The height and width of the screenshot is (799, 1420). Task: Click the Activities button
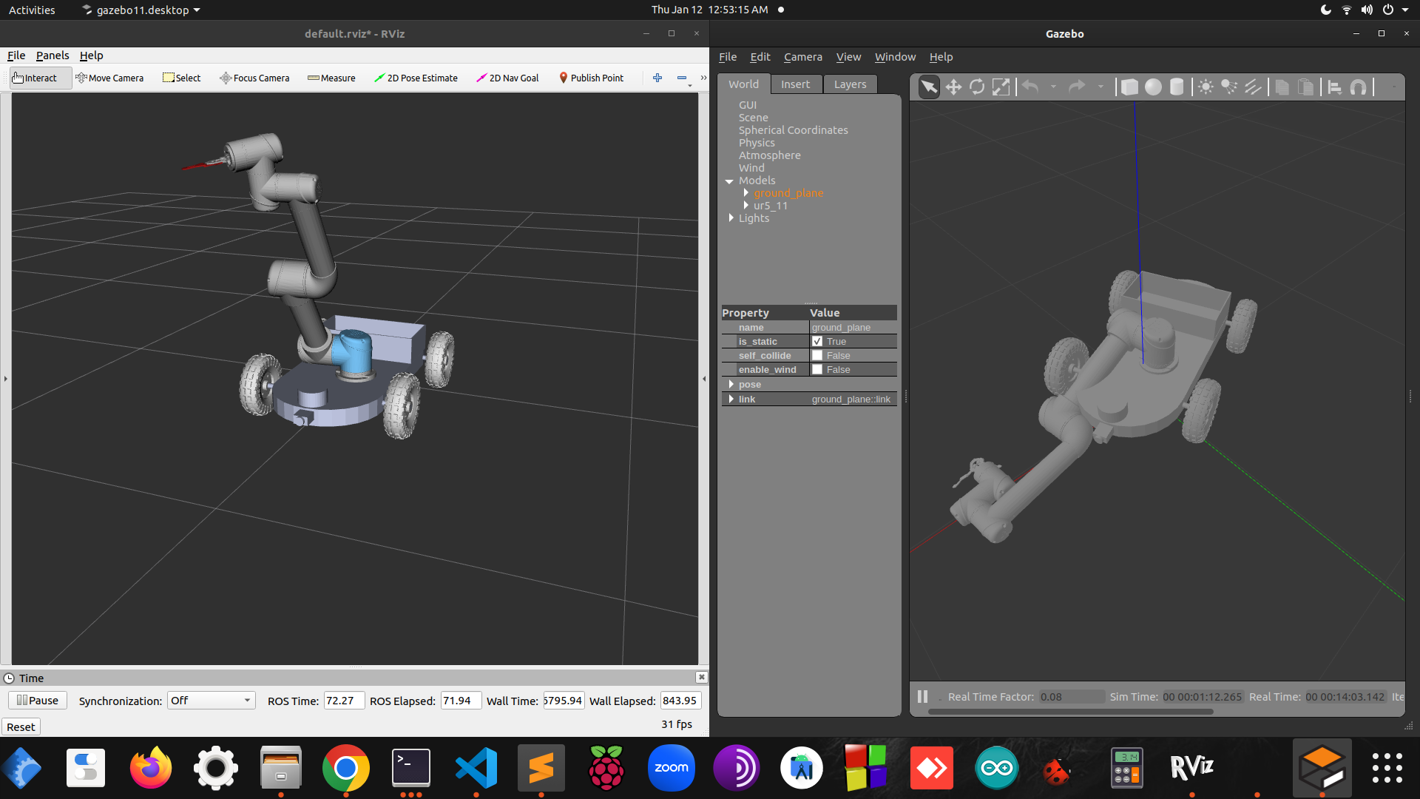point(32,10)
